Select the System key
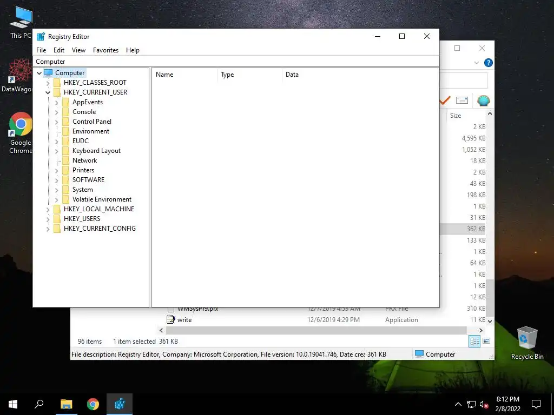554x415 pixels. pos(83,190)
